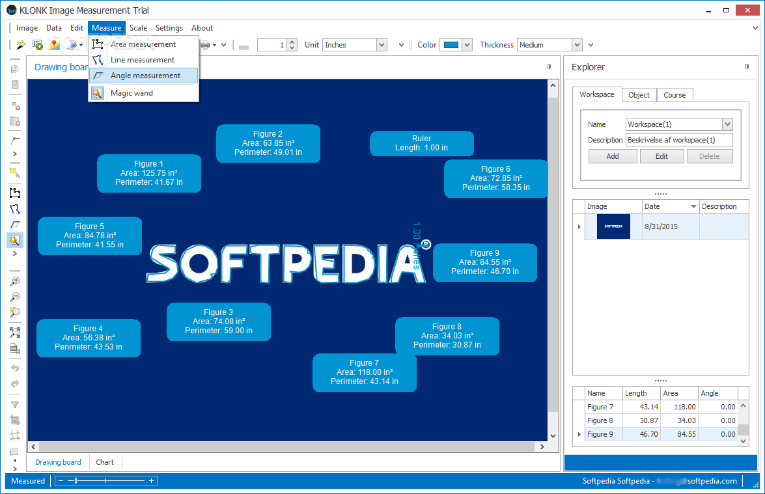Click the delete figure icon in left sidebar
The width and height of the screenshot is (765, 494).
coord(14,121)
